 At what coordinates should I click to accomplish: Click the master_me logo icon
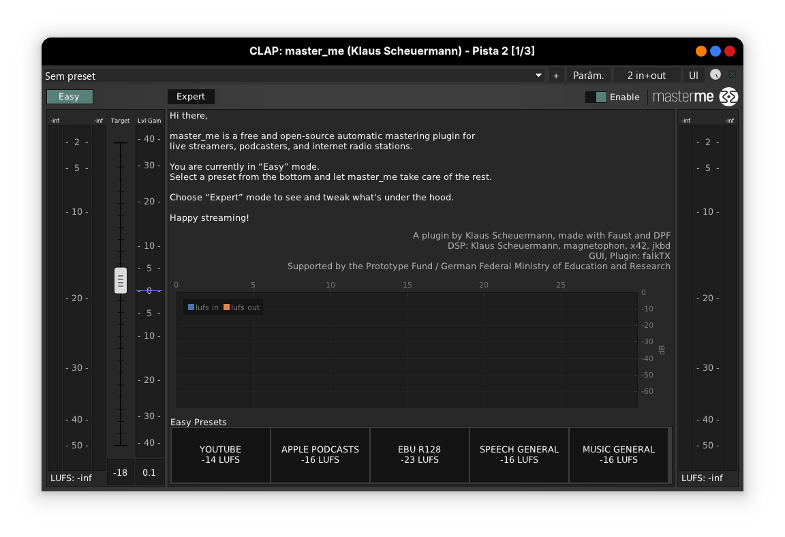click(728, 97)
